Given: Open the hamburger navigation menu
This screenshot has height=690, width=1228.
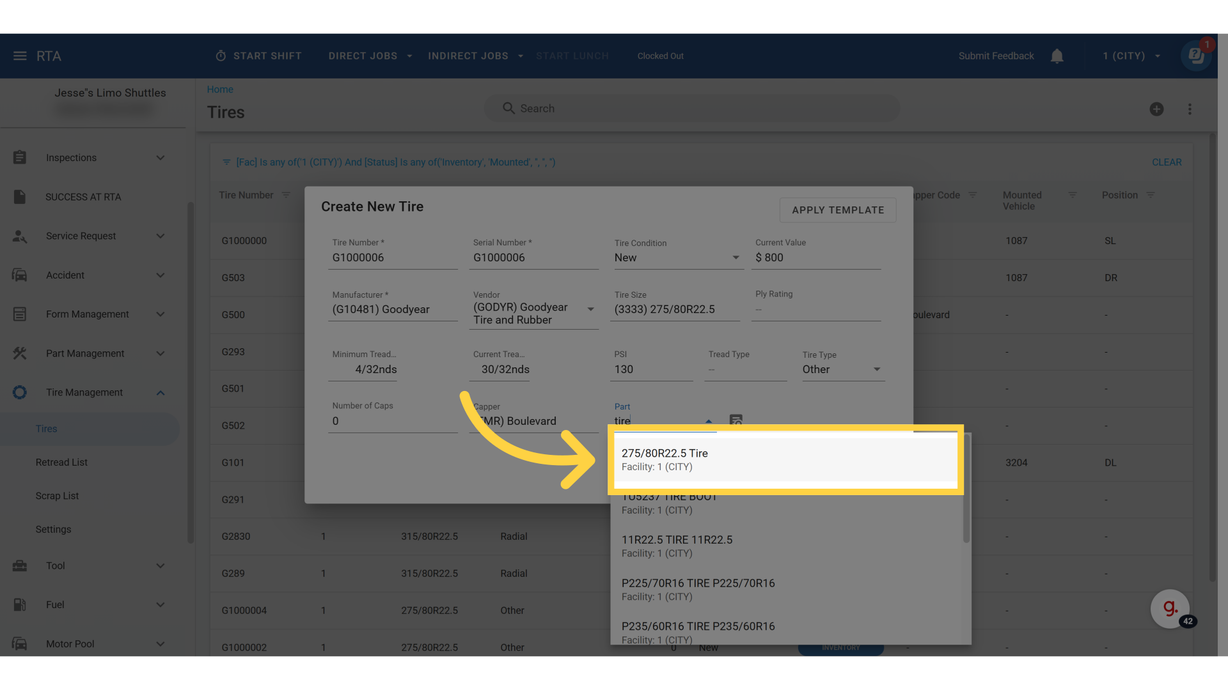Looking at the screenshot, I should 20,56.
